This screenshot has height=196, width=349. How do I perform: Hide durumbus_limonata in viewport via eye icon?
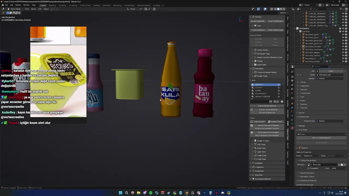[x=343, y=47]
